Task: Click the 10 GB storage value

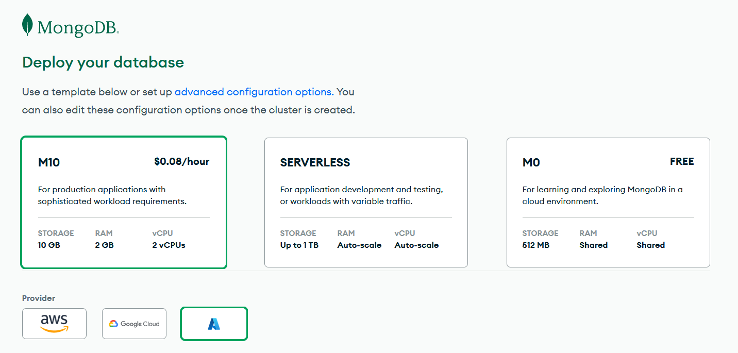Action: click(x=49, y=245)
